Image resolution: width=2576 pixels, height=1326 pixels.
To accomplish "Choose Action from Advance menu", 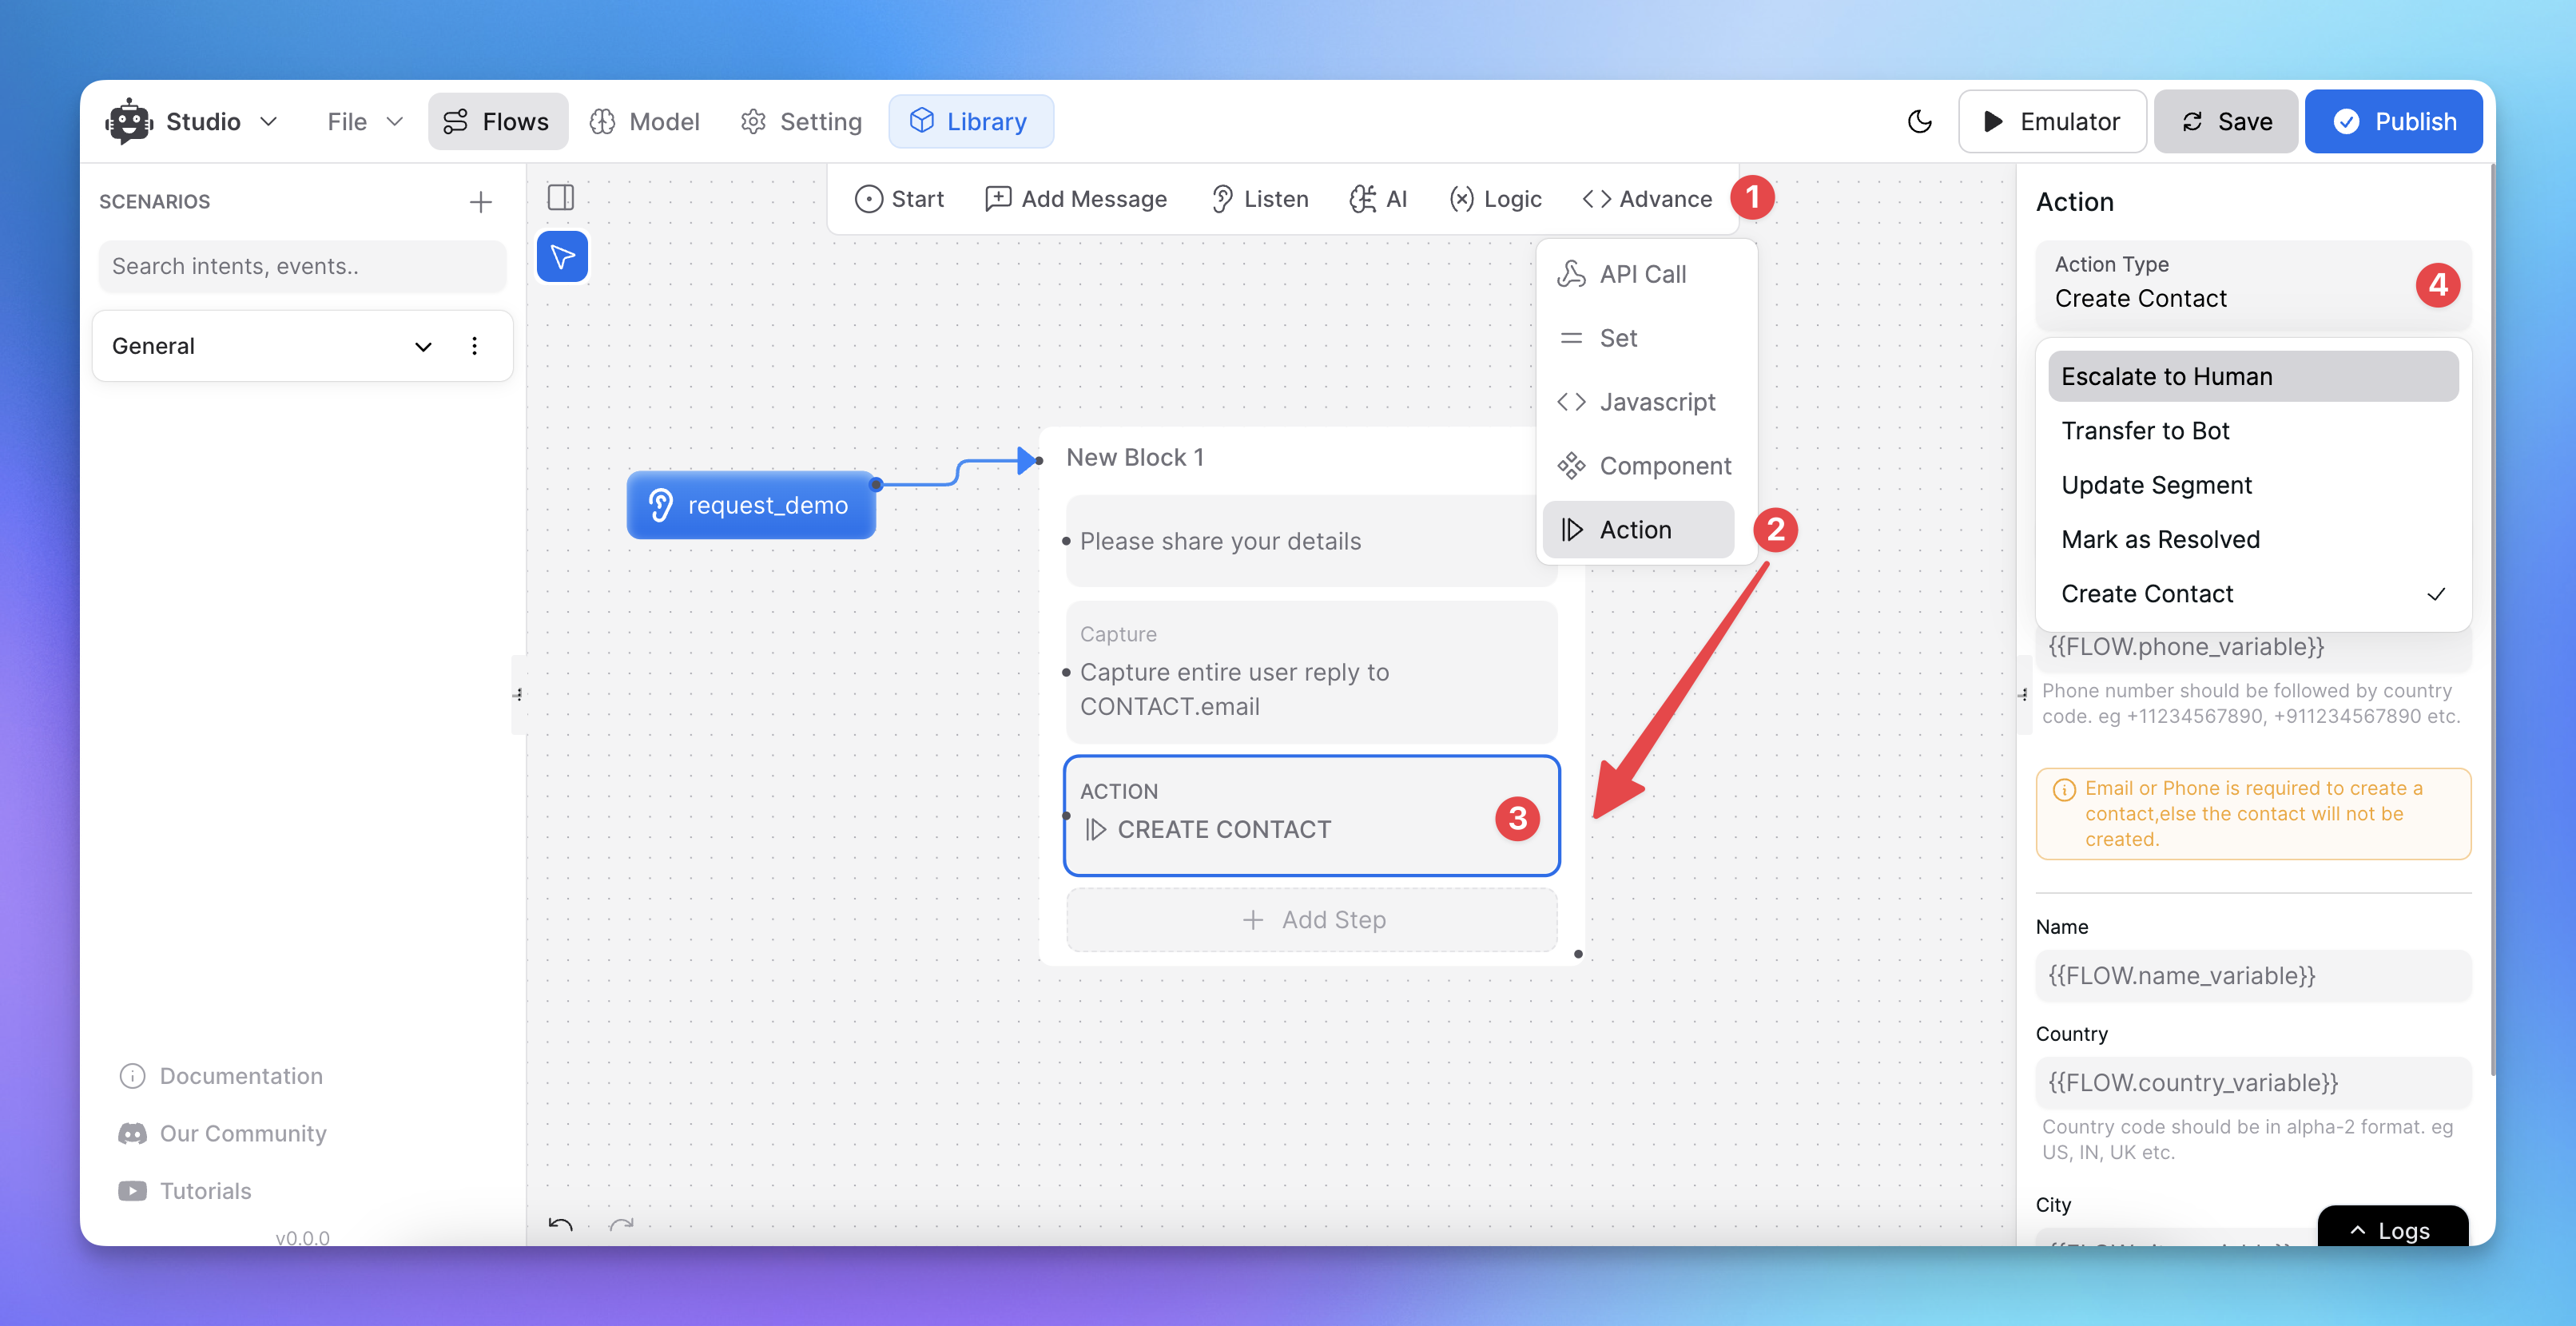I will 1639,530.
